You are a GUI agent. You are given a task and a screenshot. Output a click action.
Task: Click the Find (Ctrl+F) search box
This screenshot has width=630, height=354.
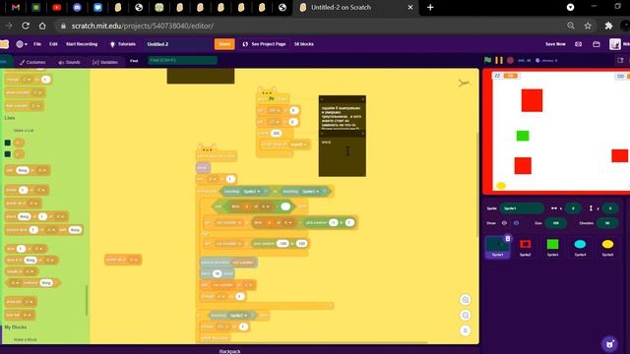point(182,61)
